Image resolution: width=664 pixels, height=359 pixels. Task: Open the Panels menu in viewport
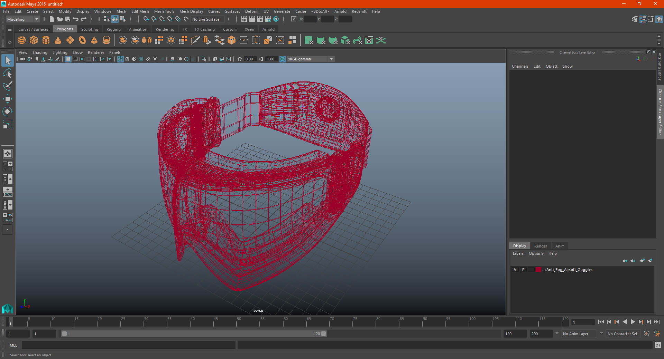point(115,52)
